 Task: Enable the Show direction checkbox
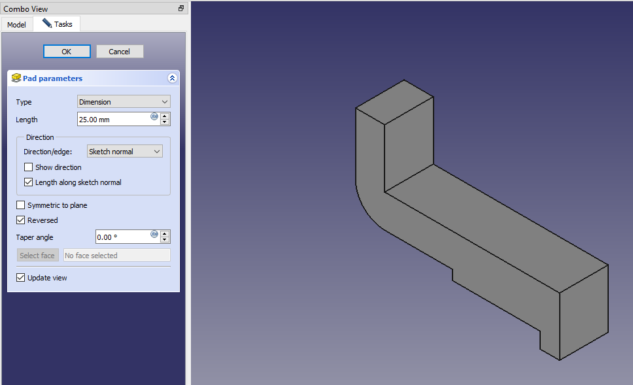(29, 167)
